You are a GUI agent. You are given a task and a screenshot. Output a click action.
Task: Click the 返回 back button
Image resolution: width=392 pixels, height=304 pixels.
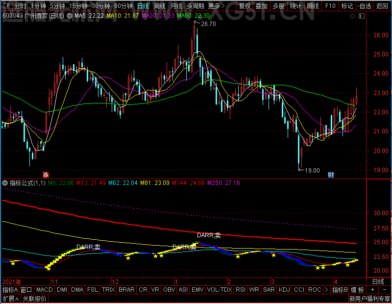(x=382, y=6)
